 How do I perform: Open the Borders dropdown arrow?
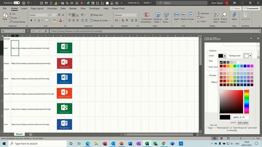pos(50,20)
